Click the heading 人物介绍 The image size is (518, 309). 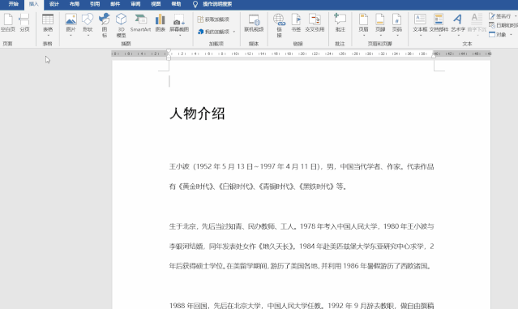pyautogui.click(x=197, y=114)
